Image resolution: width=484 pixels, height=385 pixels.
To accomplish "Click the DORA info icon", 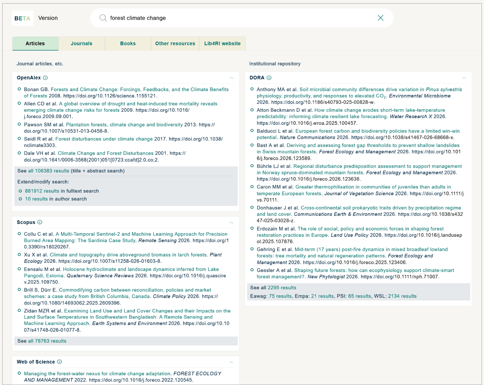I will pyautogui.click(x=269, y=78).
